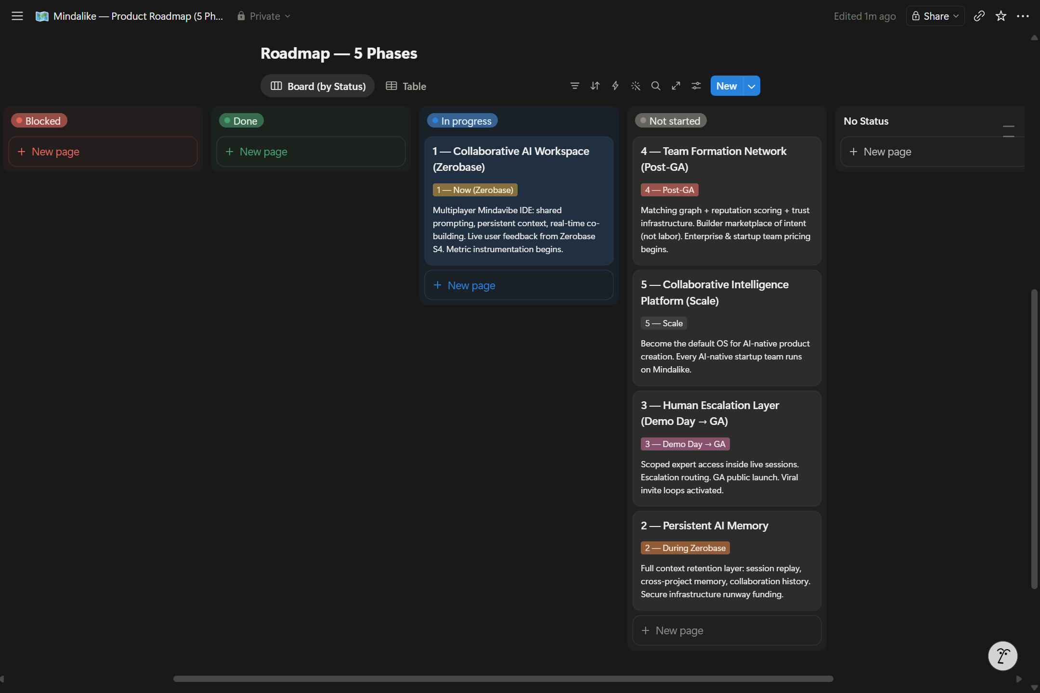Click the In progress status label
Screen dimensions: 1040x693
[462, 120]
